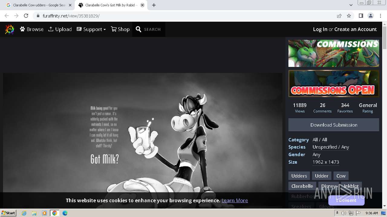Screen dimensions: 387x217
Task: Open the COMMISSIONS OPEN banner ad
Action: click(334, 83)
